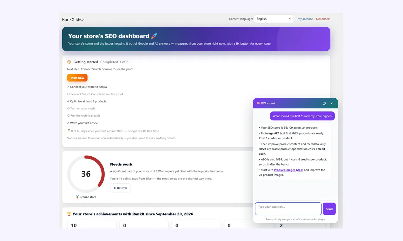The image size is (403, 241).
Task: Select the Run the technical audit step
Action: click(x=83, y=115)
